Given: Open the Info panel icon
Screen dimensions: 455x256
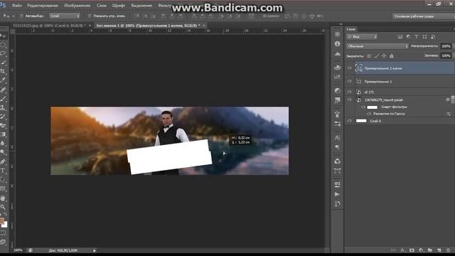Looking at the screenshot, I should 337,44.
